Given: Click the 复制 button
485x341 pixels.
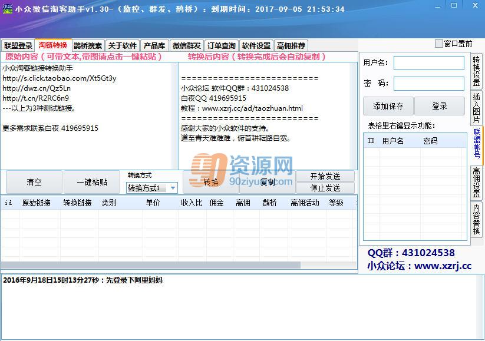Looking at the screenshot, I should [267, 182].
